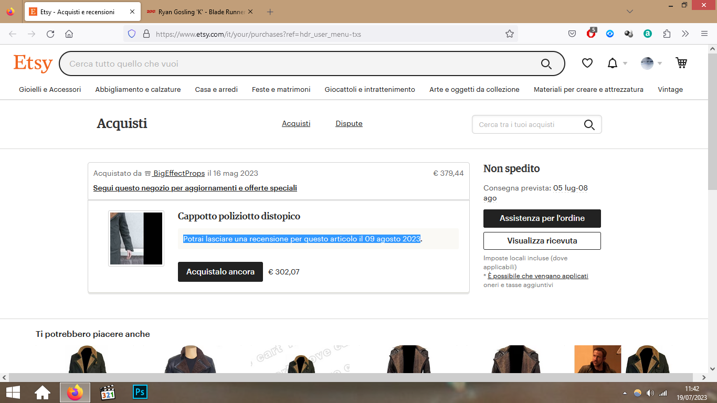Click the tracking protection shield icon
This screenshot has width=717, height=403.
click(x=132, y=34)
